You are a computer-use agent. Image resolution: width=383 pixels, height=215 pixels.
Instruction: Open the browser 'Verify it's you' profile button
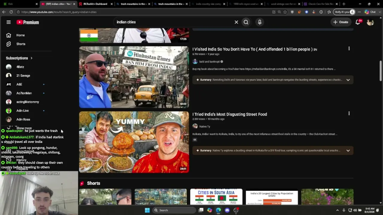tap(344, 12)
